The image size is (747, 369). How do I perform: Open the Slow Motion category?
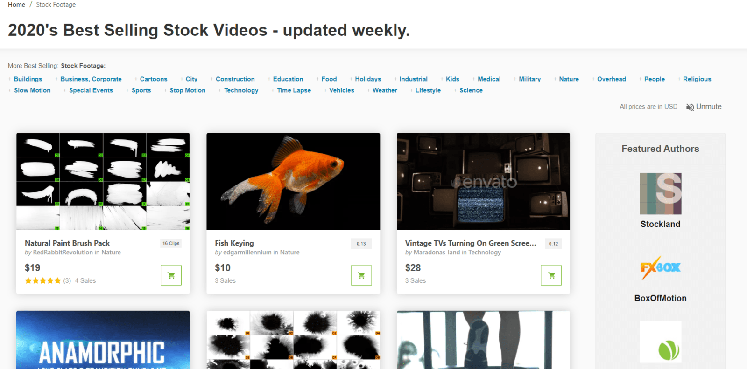32,90
